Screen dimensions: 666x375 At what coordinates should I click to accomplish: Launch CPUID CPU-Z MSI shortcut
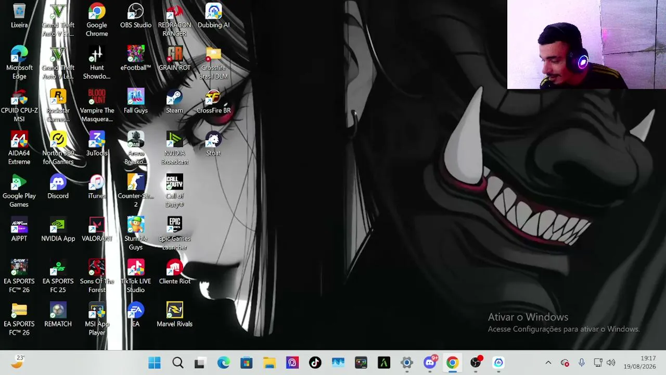[x=19, y=106]
